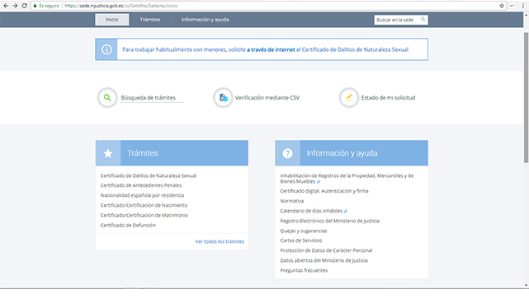Open Inhabilitación de Registros de la Propiedad link
Image resolution: width=529 pixels, height=299 pixels.
click(x=347, y=179)
